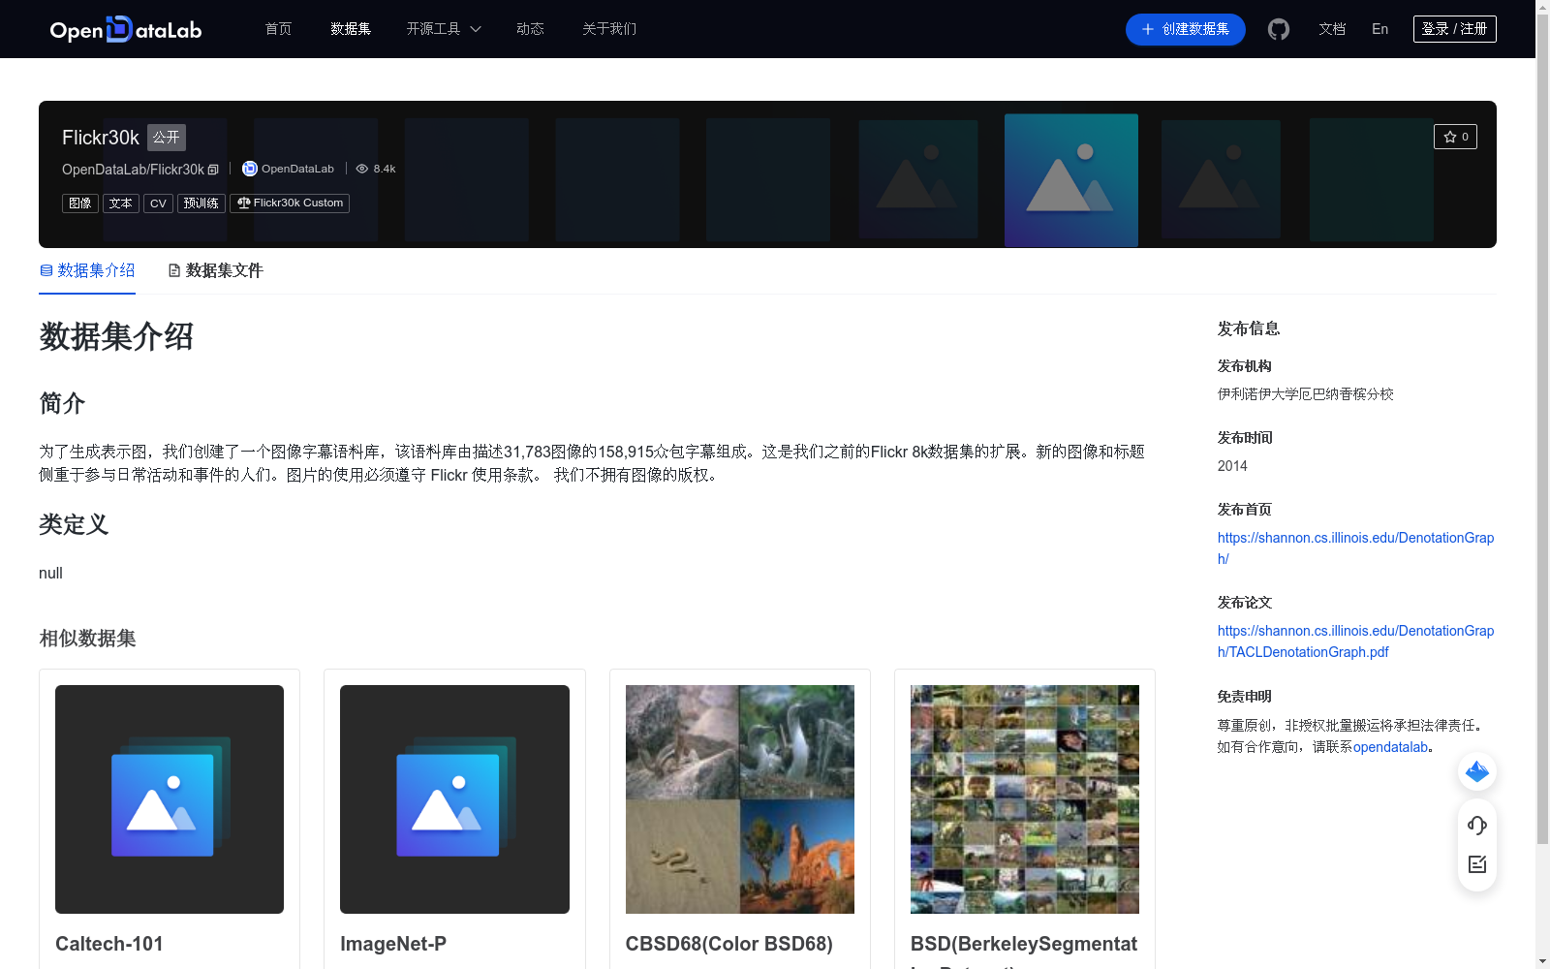
Task: Expand the 开源工具 dropdown menu
Action: pyautogui.click(x=444, y=29)
